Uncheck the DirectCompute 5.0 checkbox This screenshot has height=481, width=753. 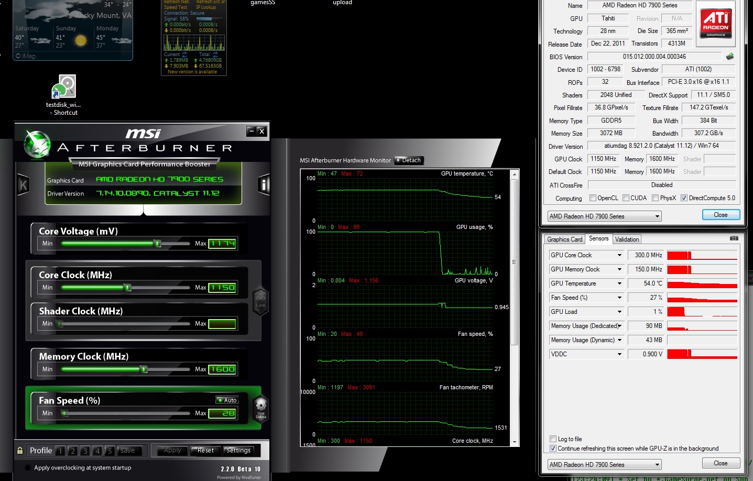(x=684, y=198)
